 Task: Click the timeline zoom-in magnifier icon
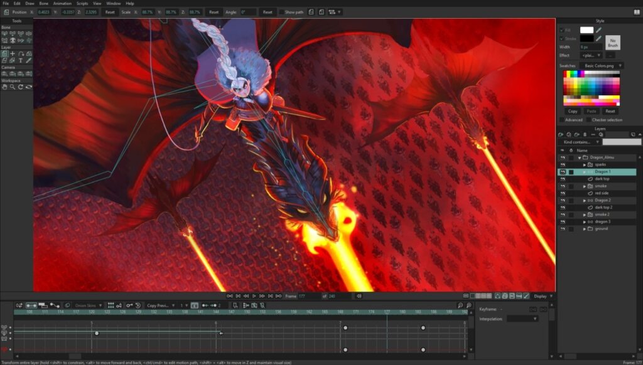click(x=468, y=305)
